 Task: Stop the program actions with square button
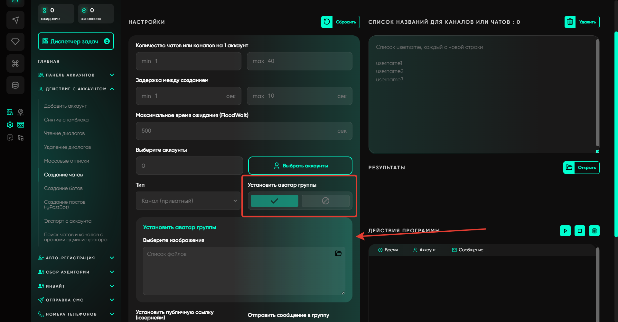tap(580, 231)
